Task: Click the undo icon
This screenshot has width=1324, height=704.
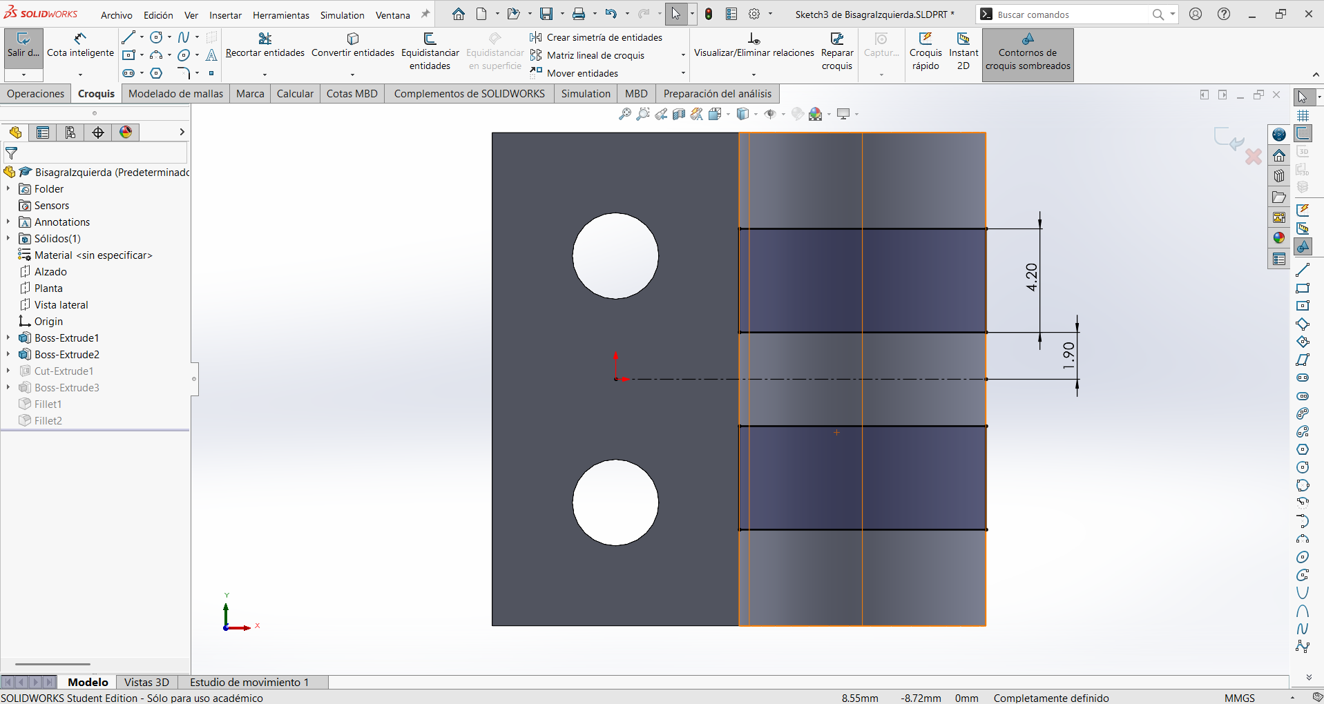Action: point(611,14)
